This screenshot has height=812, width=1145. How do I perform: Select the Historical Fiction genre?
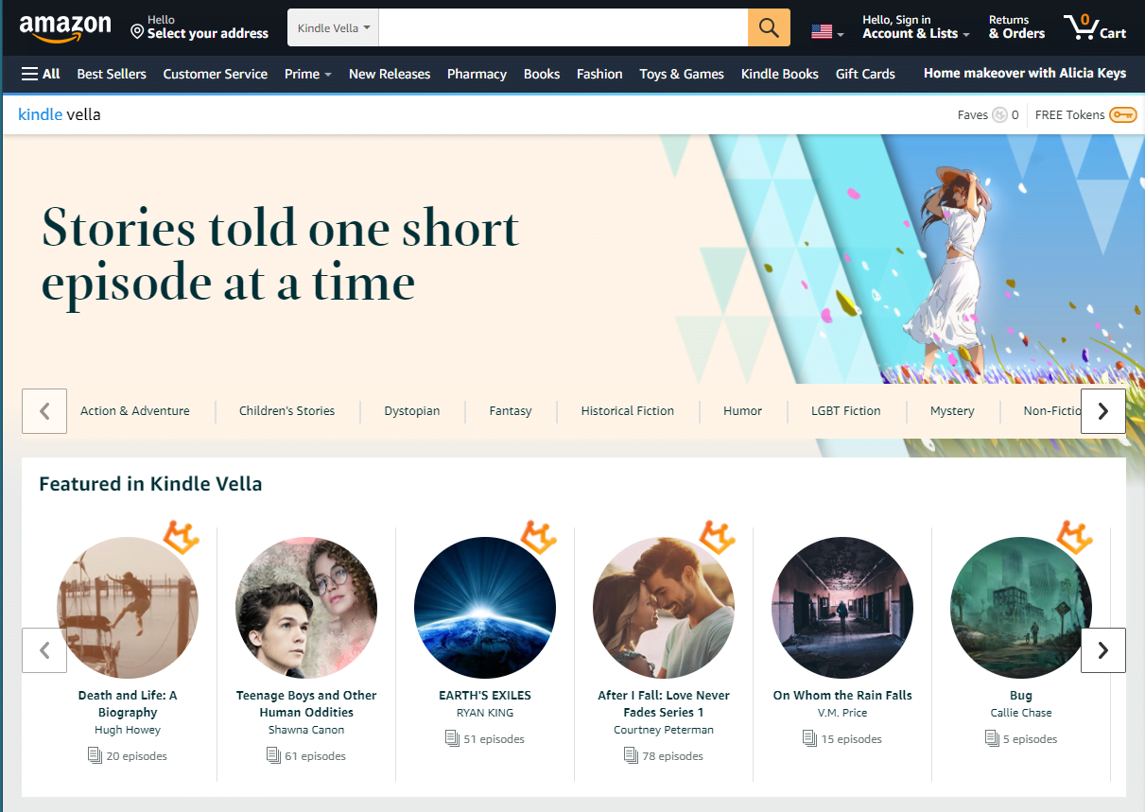[x=628, y=411]
